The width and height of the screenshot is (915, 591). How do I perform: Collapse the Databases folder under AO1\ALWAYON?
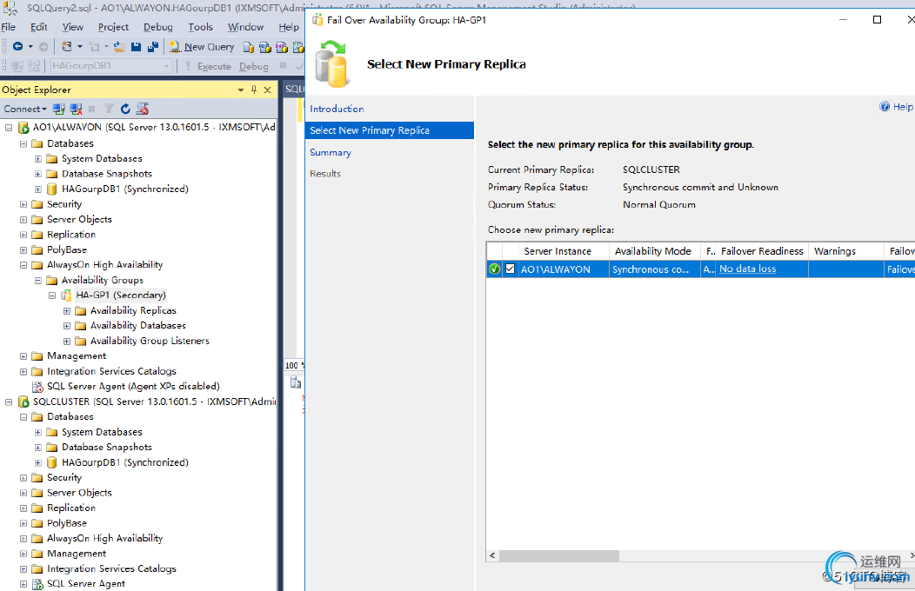pyautogui.click(x=23, y=143)
